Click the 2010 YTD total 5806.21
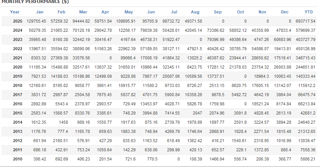This screenshot has width=320, height=167. pyautogui.click(x=308, y=159)
